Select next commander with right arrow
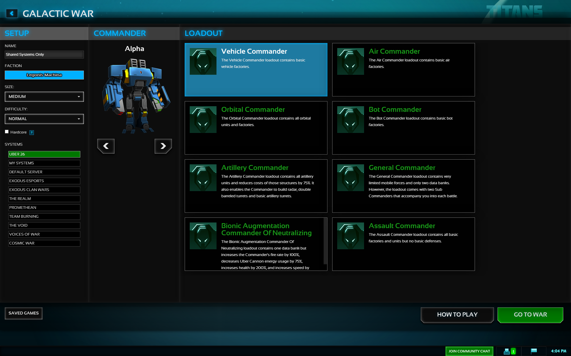Screen dimensions: 571x356 click(163, 146)
